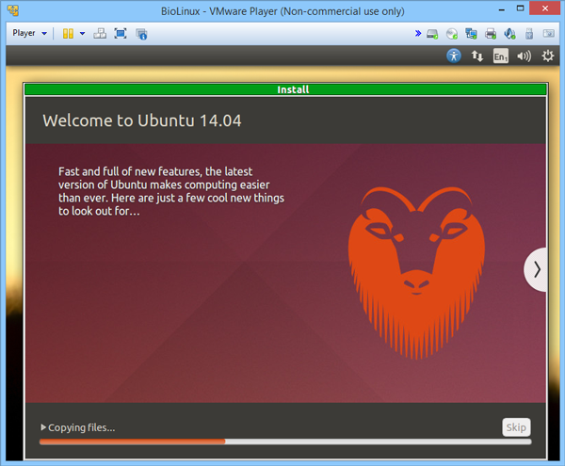Open Ubuntu accessibility menu

[454, 56]
